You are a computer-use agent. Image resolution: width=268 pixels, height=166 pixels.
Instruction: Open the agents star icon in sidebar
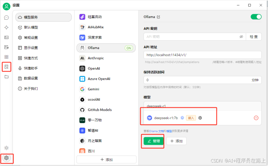coord(6,27)
